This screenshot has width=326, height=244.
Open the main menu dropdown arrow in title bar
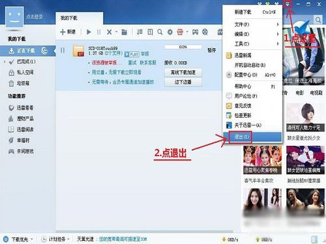[288, 4]
